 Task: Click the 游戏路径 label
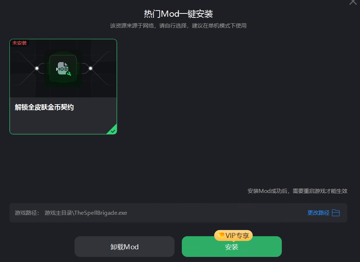point(27,213)
